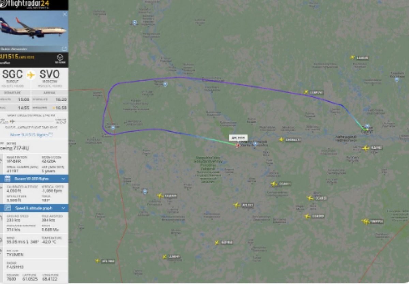The height and width of the screenshot is (284, 409).
Task: Select the yellow aircraft near the southwest map corner
Action: coord(97,261)
